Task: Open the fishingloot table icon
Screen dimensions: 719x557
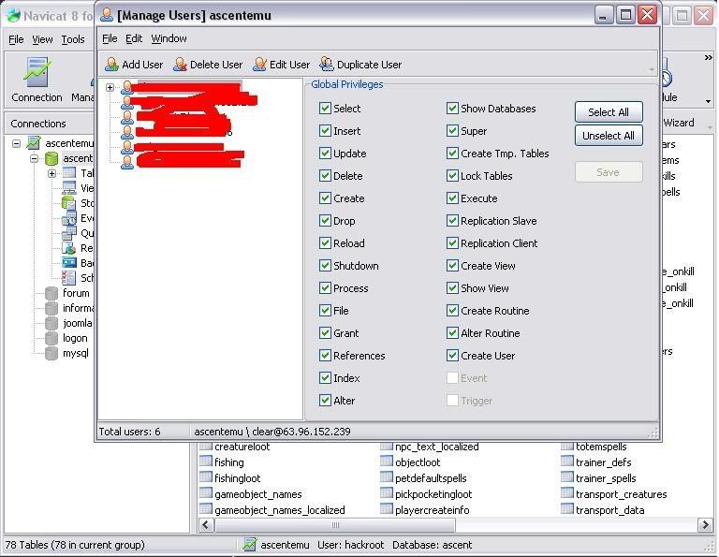Action: [206, 477]
